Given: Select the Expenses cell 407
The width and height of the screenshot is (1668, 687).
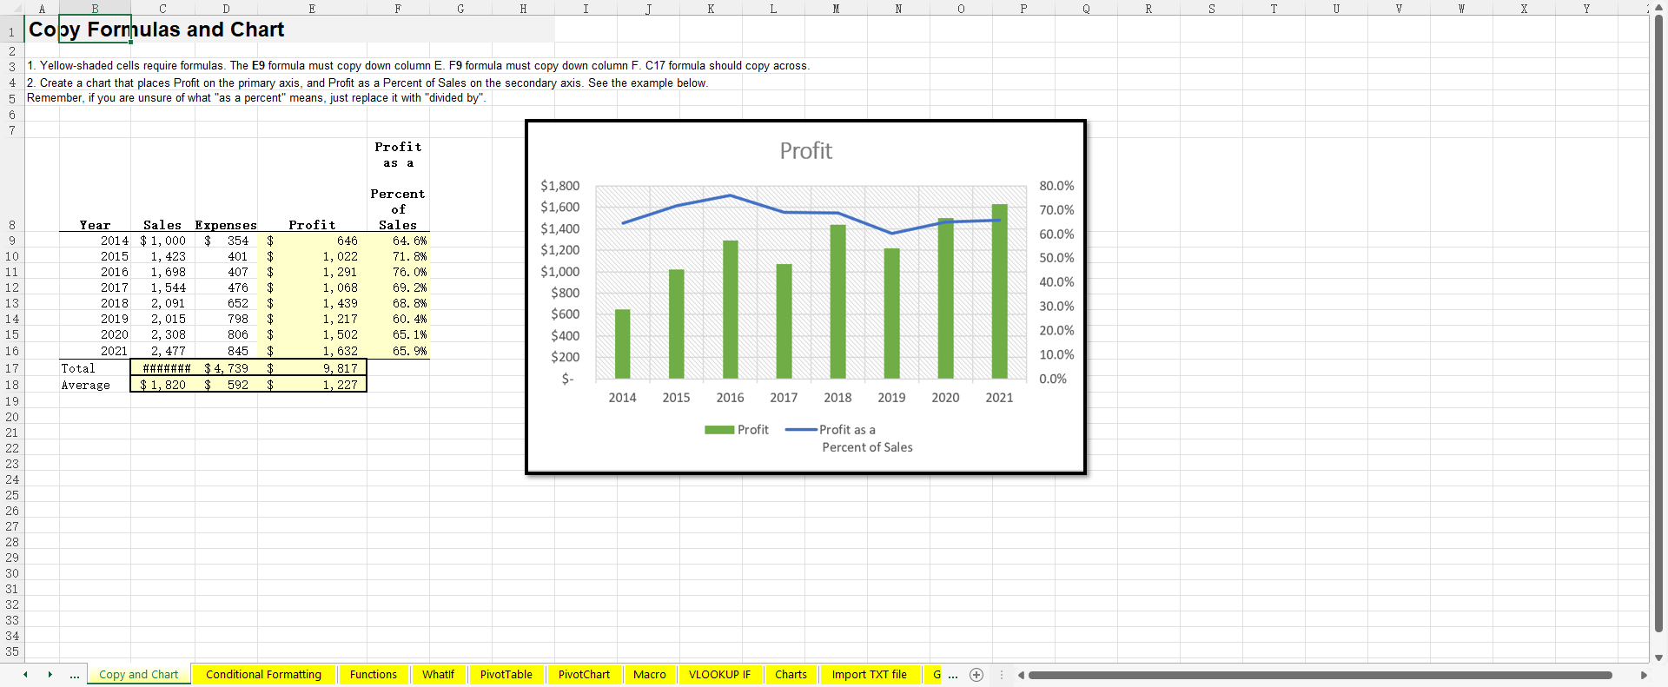Looking at the screenshot, I should pyautogui.click(x=226, y=272).
